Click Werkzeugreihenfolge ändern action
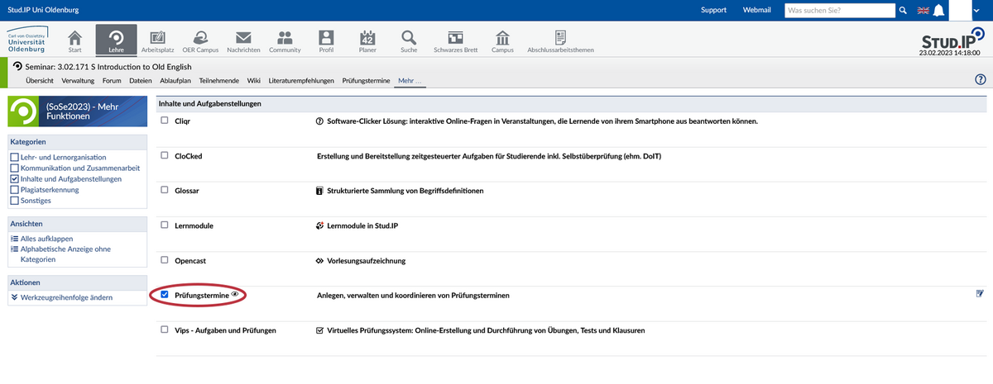 (66, 297)
